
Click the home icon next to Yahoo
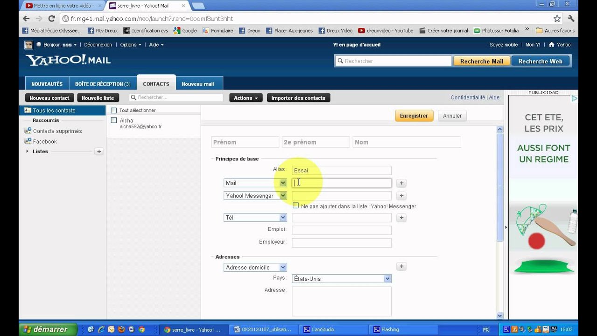(x=552, y=45)
